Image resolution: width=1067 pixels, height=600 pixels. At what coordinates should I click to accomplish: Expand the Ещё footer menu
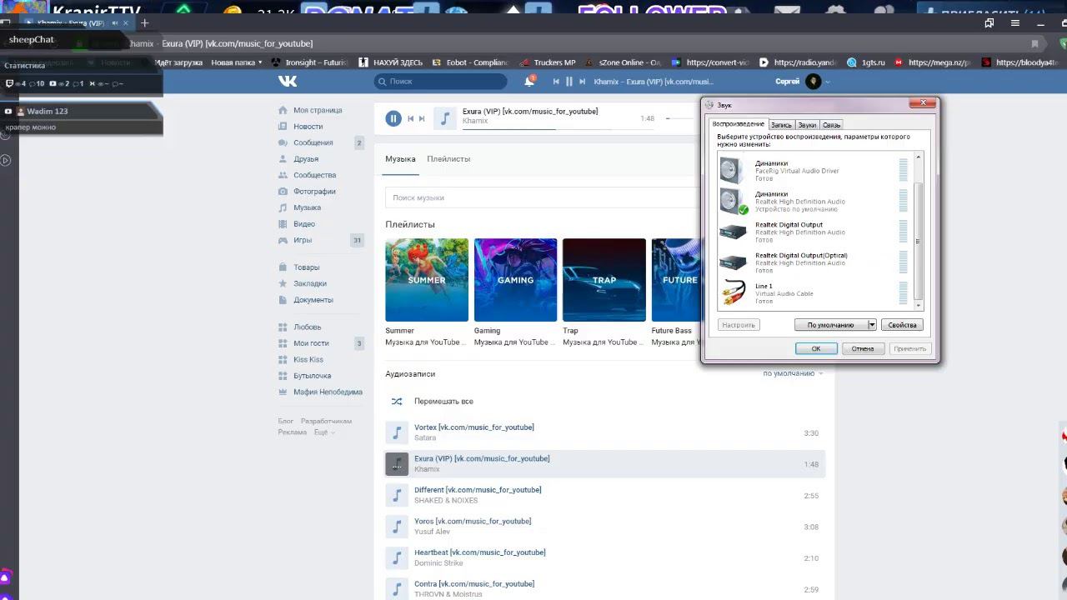coord(324,432)
